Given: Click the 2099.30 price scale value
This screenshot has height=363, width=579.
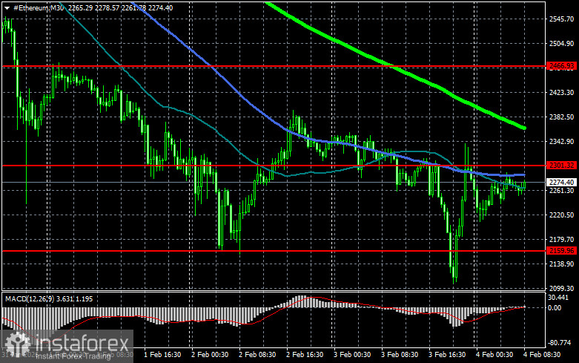Looking at the screenshot, I should (x=562, y=288).
